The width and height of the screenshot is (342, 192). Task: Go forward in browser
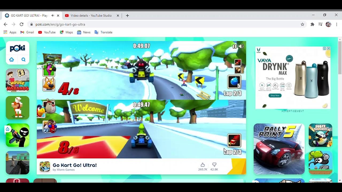[x=13, y=24]
